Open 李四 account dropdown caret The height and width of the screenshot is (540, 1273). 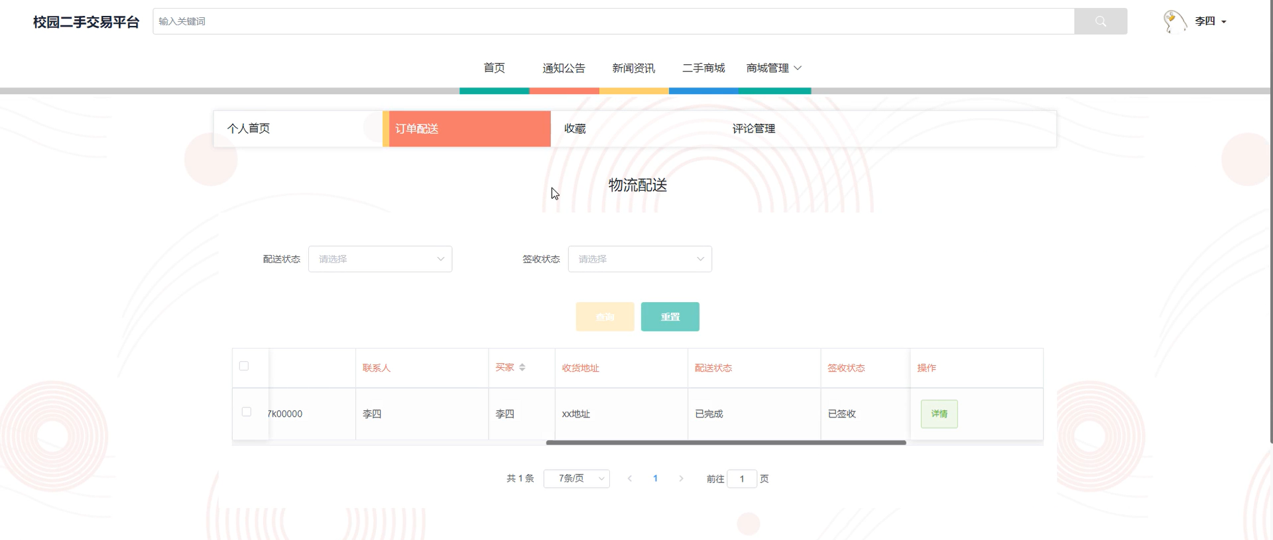[x=1224, y=22]
